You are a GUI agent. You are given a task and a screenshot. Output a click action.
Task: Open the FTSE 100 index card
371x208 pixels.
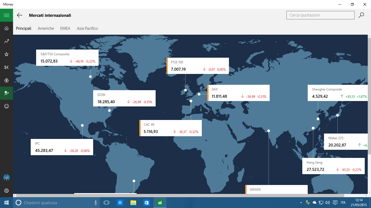(x=198, y=66)
